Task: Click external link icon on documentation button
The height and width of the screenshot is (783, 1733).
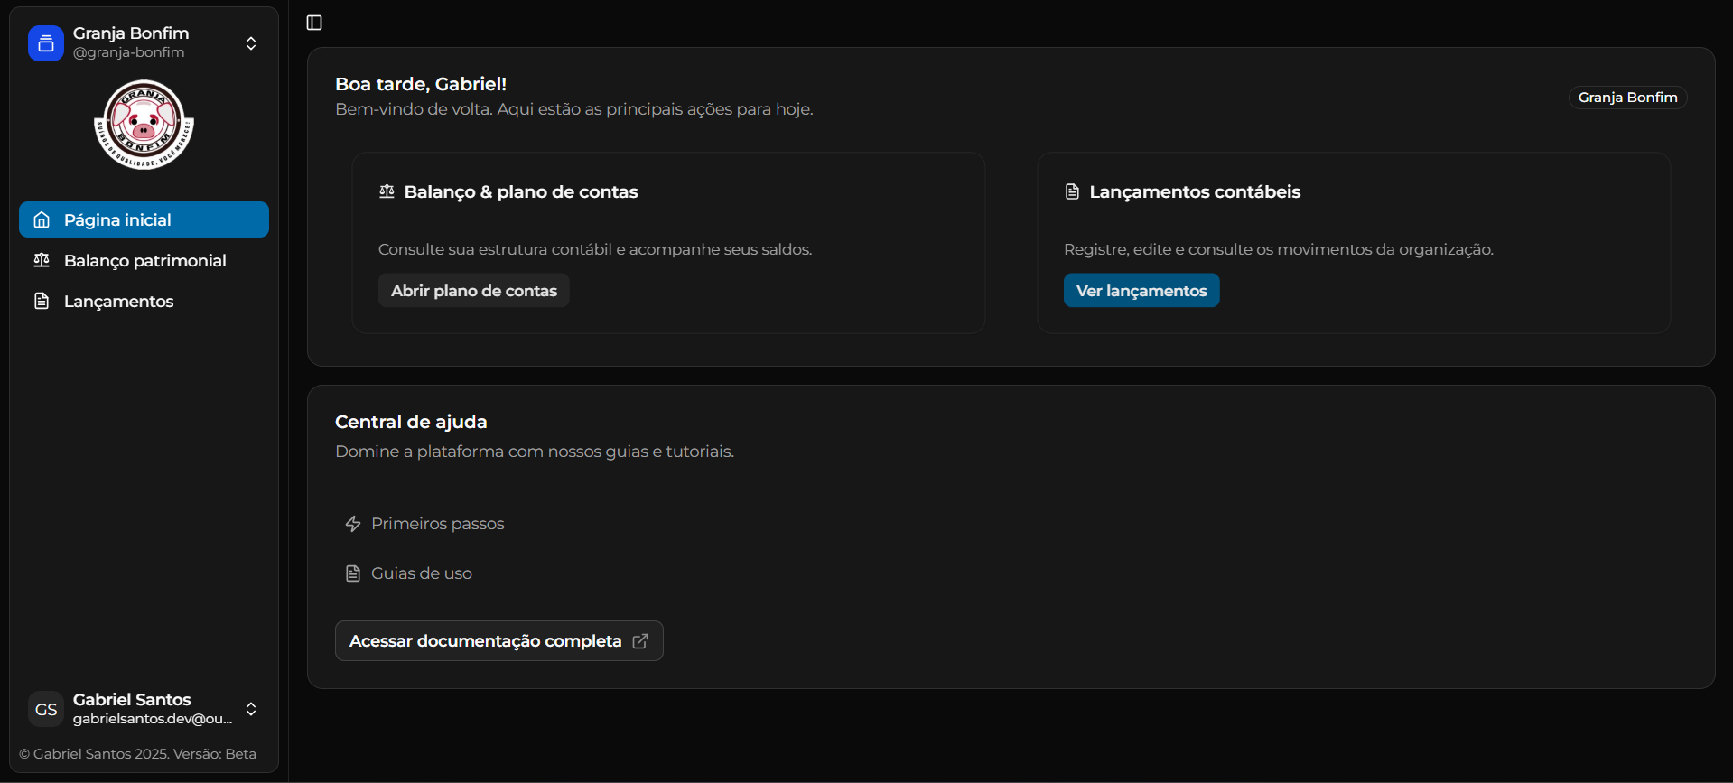Action: tap(640, 641)
